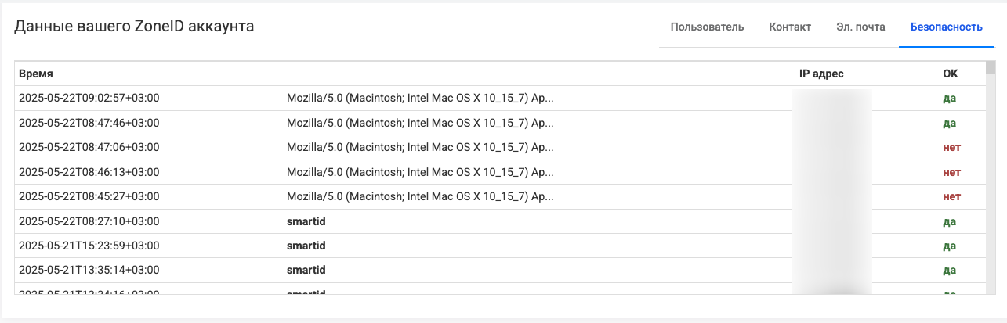
Task: Click the Данные вашего ZoneID аккаунта heading
Action: pyautogui.click(x=134, y=27)
